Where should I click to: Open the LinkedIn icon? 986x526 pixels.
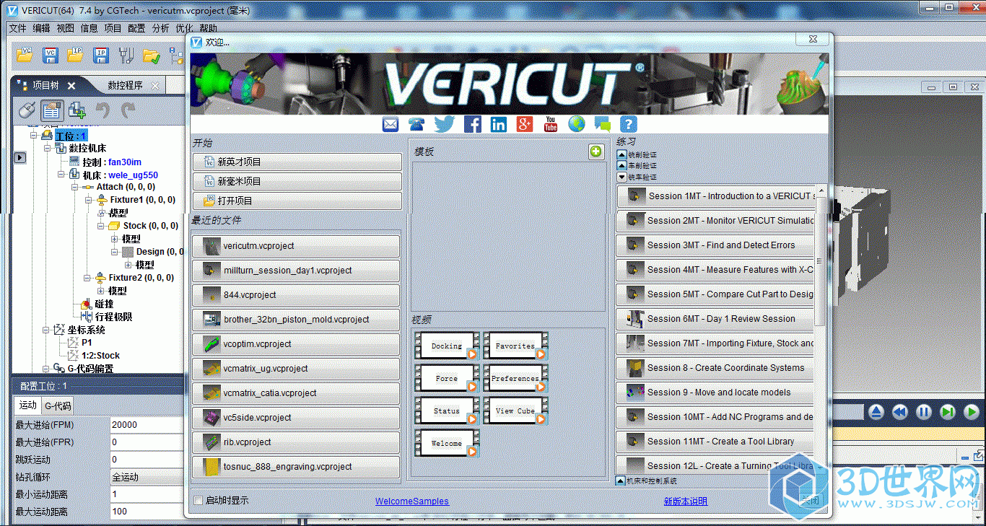click(499, 124)
